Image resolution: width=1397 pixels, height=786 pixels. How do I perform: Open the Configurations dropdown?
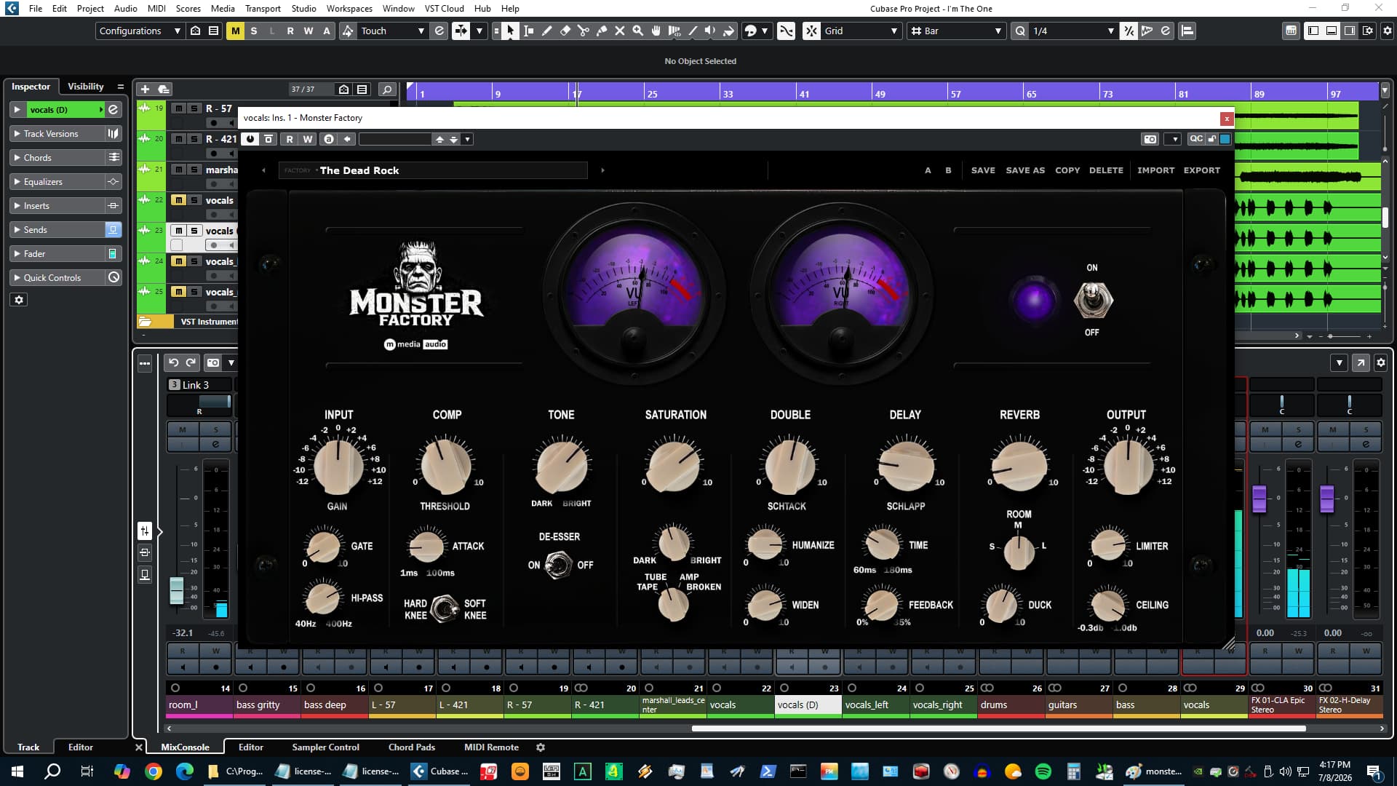(140, 31)
